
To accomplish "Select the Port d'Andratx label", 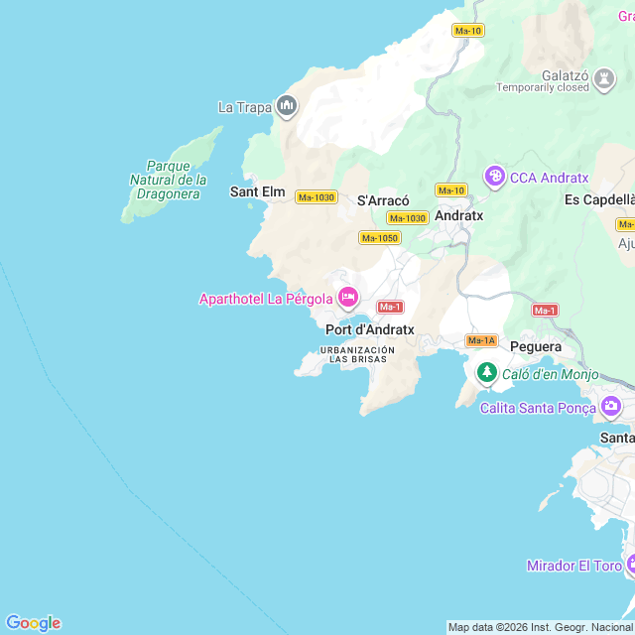I will pos(370,329).
